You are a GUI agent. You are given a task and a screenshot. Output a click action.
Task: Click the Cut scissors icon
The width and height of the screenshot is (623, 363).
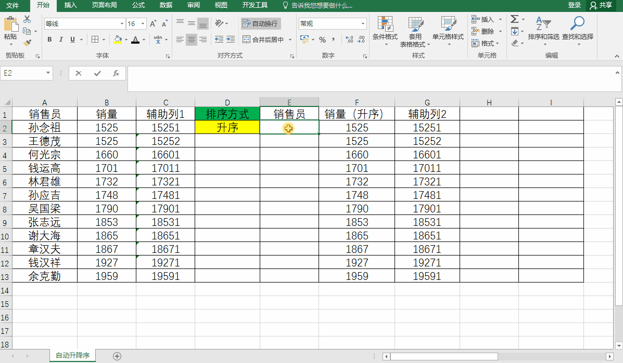coord(27,19)
